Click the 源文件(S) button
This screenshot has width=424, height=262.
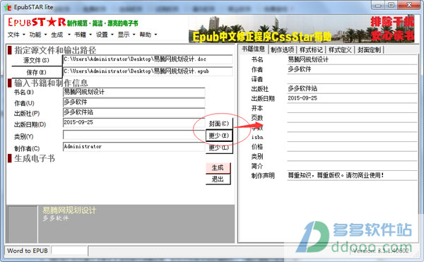[37, 60]
